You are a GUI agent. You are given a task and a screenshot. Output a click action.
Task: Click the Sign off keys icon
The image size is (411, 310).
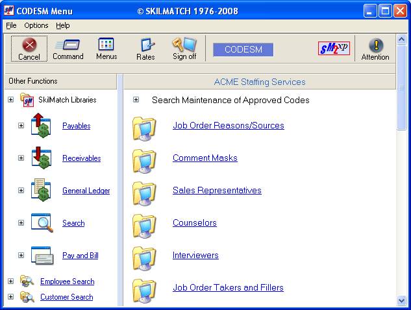click(x=184, y=44)
